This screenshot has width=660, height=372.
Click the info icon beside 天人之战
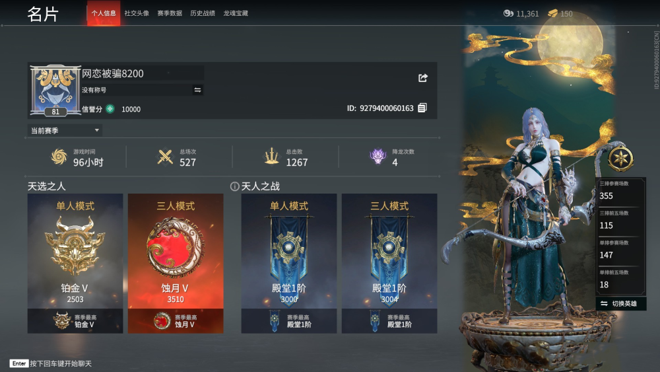pos(235,186)
